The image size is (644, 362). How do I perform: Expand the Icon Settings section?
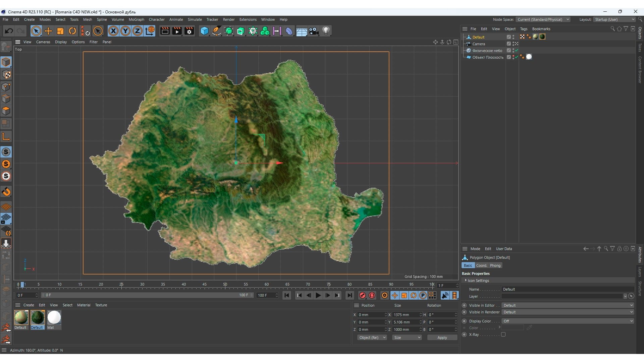(x=476, y=281)
